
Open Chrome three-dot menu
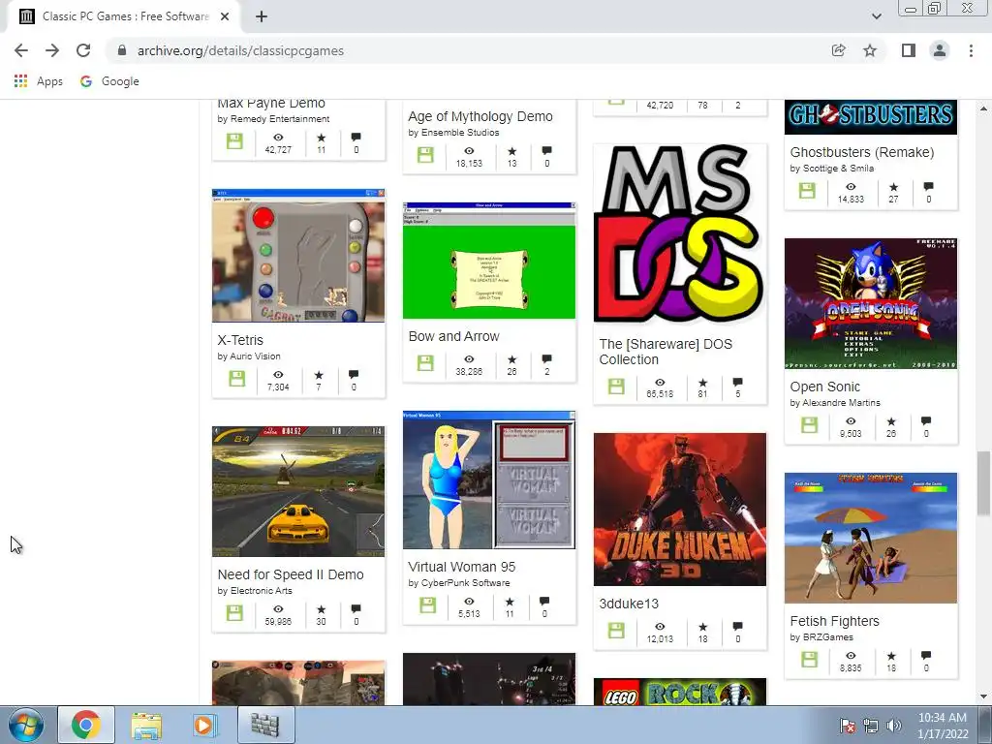pyautogui.click(x=971, y=50)
